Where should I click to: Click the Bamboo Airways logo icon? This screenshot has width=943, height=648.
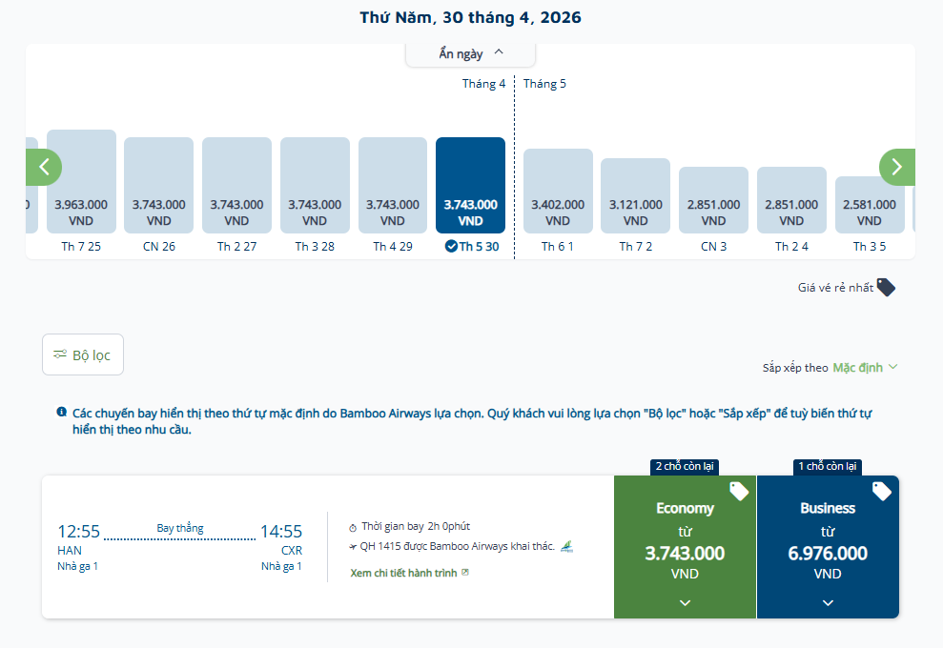(x=567, y=547)
